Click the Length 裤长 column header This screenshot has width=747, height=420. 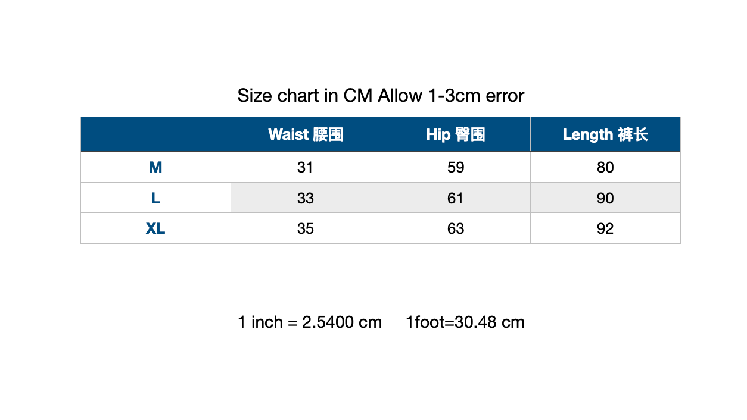coord(605,134)
